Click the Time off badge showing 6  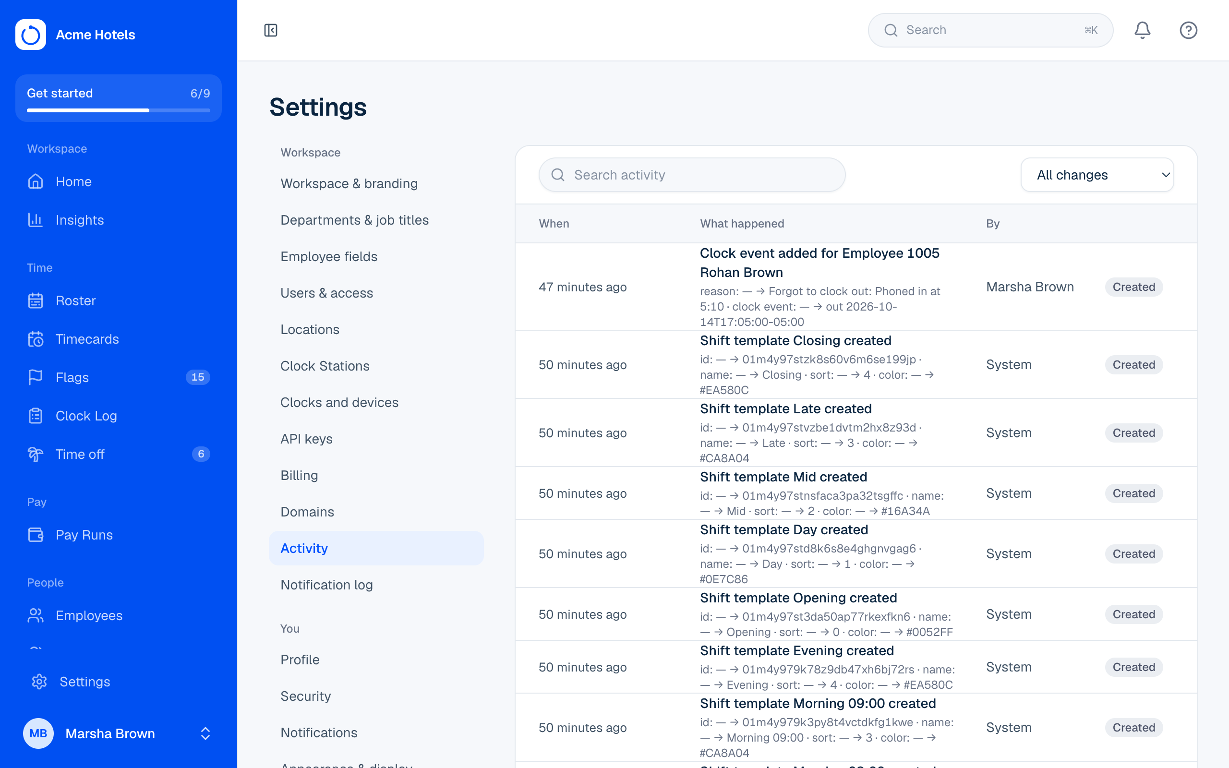[x=201, y=454]
